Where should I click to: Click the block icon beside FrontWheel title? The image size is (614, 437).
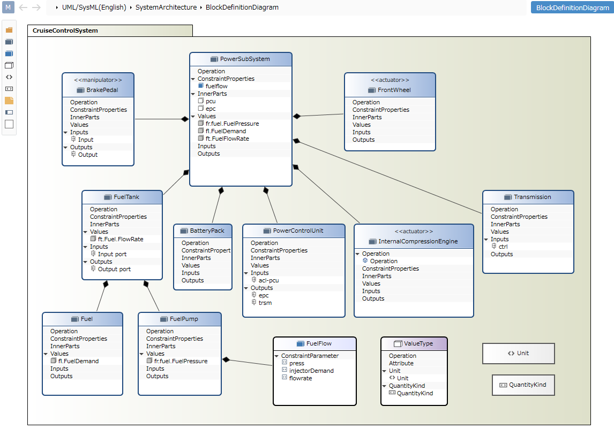pos(372,90)
